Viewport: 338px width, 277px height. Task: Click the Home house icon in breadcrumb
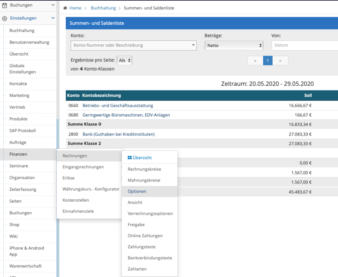pyautogui.click(x=65, y=8)
